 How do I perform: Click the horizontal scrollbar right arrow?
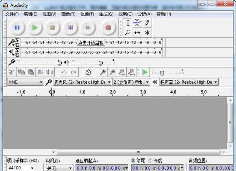pos(224,152)
